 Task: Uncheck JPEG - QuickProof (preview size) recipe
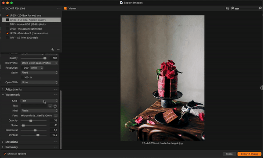[7, 33]
